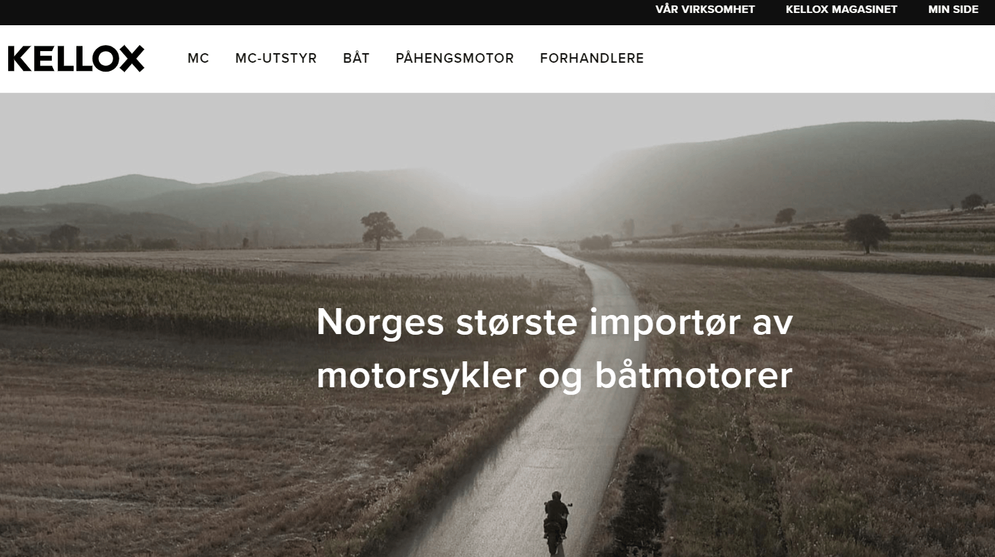The image size is (995, 557).
Task: Open the MC menu item
Action: (198, 59)
